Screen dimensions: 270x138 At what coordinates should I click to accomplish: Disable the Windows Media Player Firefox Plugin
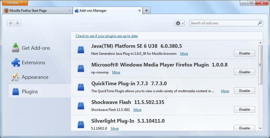pos(244,72)
